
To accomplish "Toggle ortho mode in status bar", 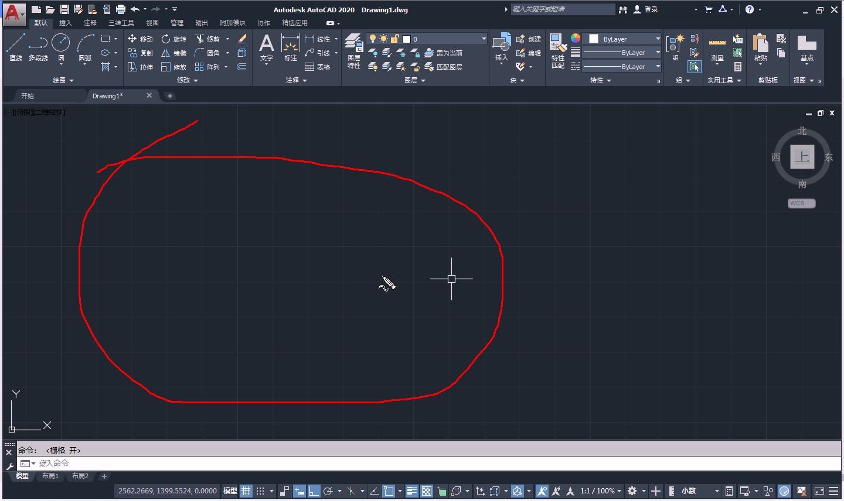I will point(314,491).
